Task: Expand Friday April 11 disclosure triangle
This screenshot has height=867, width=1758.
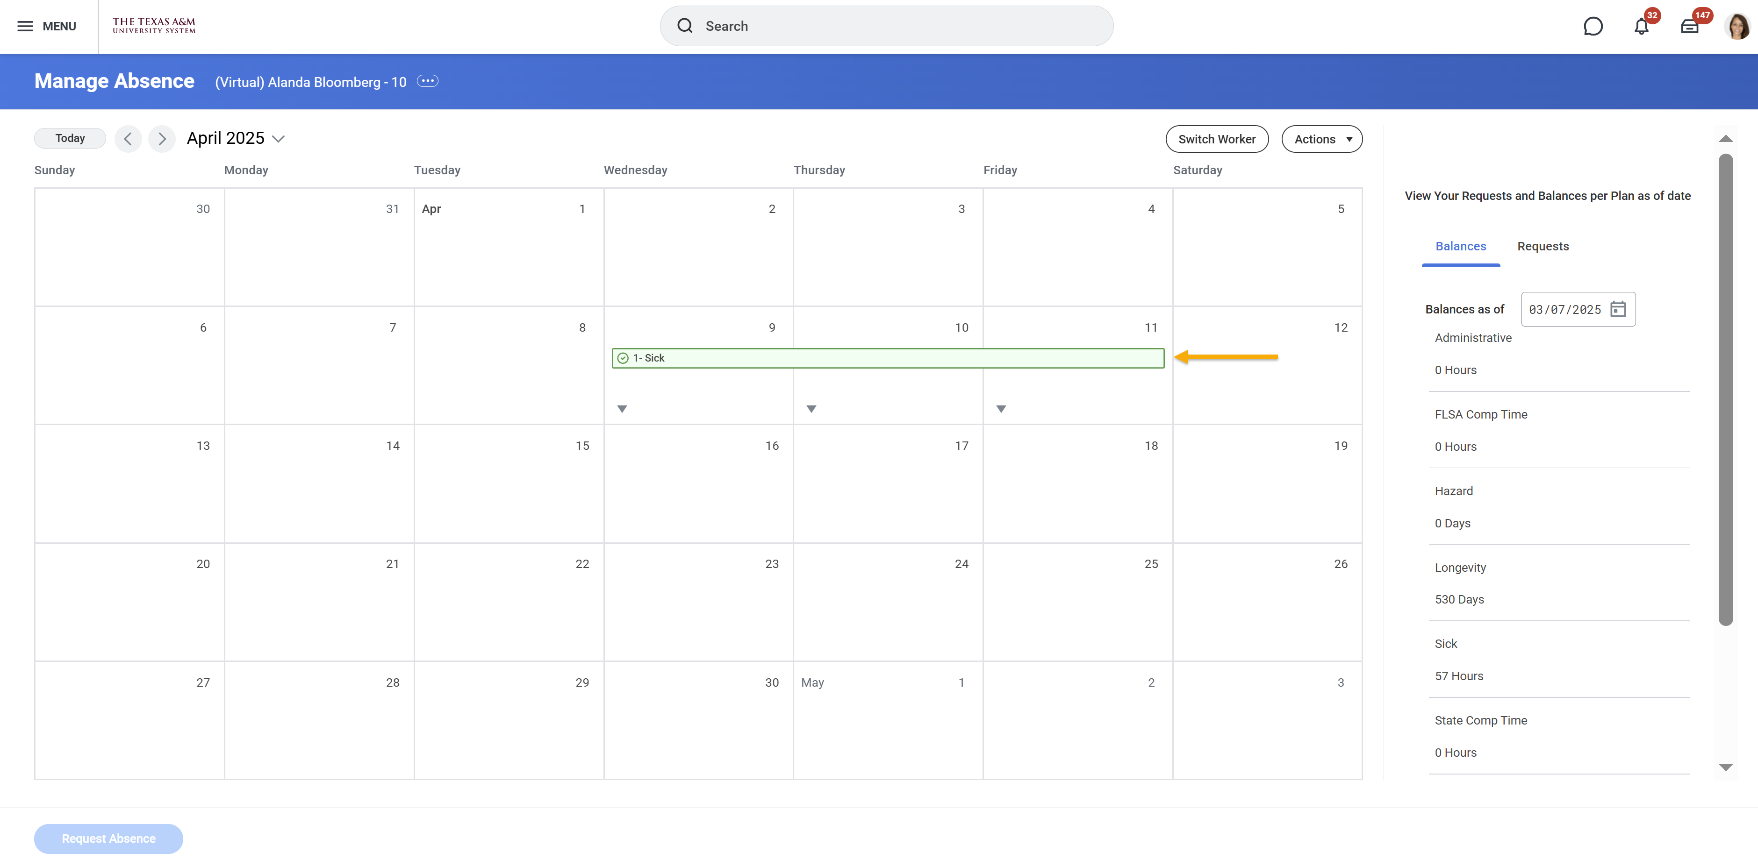Action: coord(1000,409)
